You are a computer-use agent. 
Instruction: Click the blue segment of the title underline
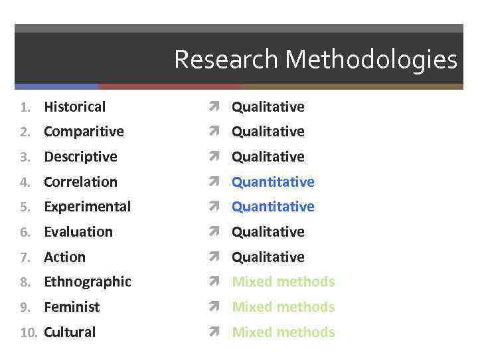[x=56, y=86]
